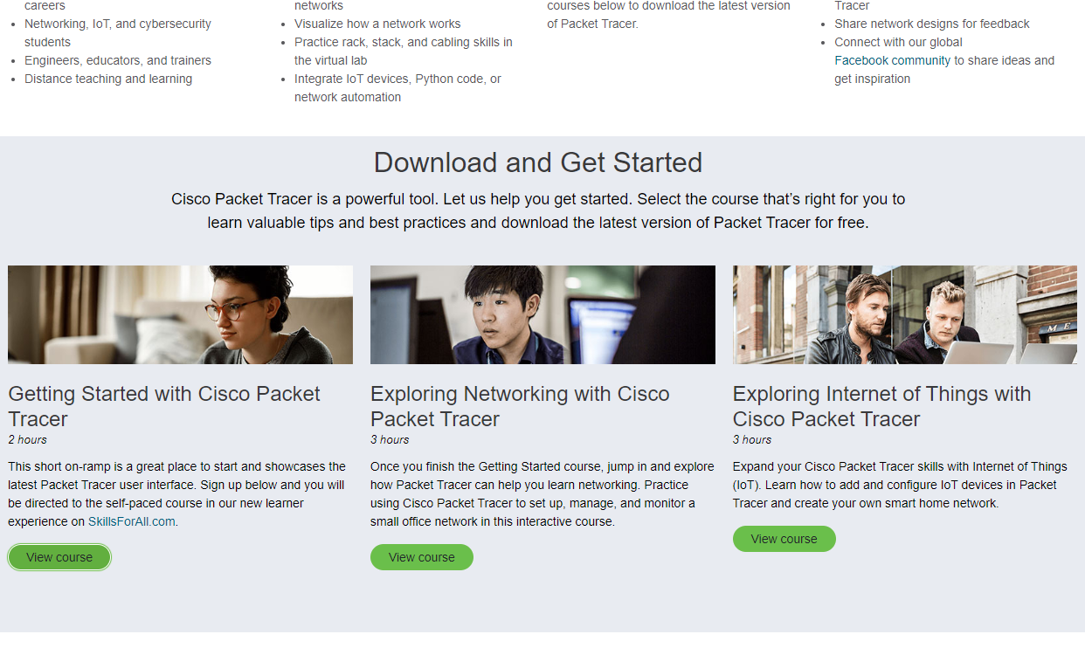Screen dimensions: 1085x648
Task: Open View course for Exploring Networking course
Action: point(422,557)
